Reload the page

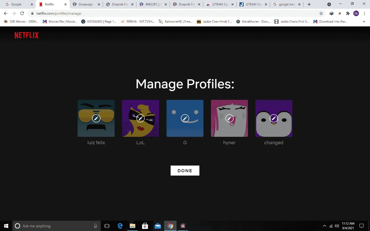tap(22, 13)
